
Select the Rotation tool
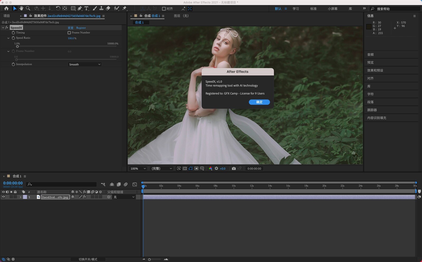tap(58, 8)
